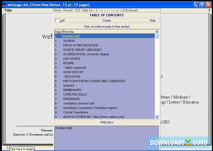This screenshot has width=213, height=151.
Task: Select the LAST WORKS line
Action: (105, 59)
